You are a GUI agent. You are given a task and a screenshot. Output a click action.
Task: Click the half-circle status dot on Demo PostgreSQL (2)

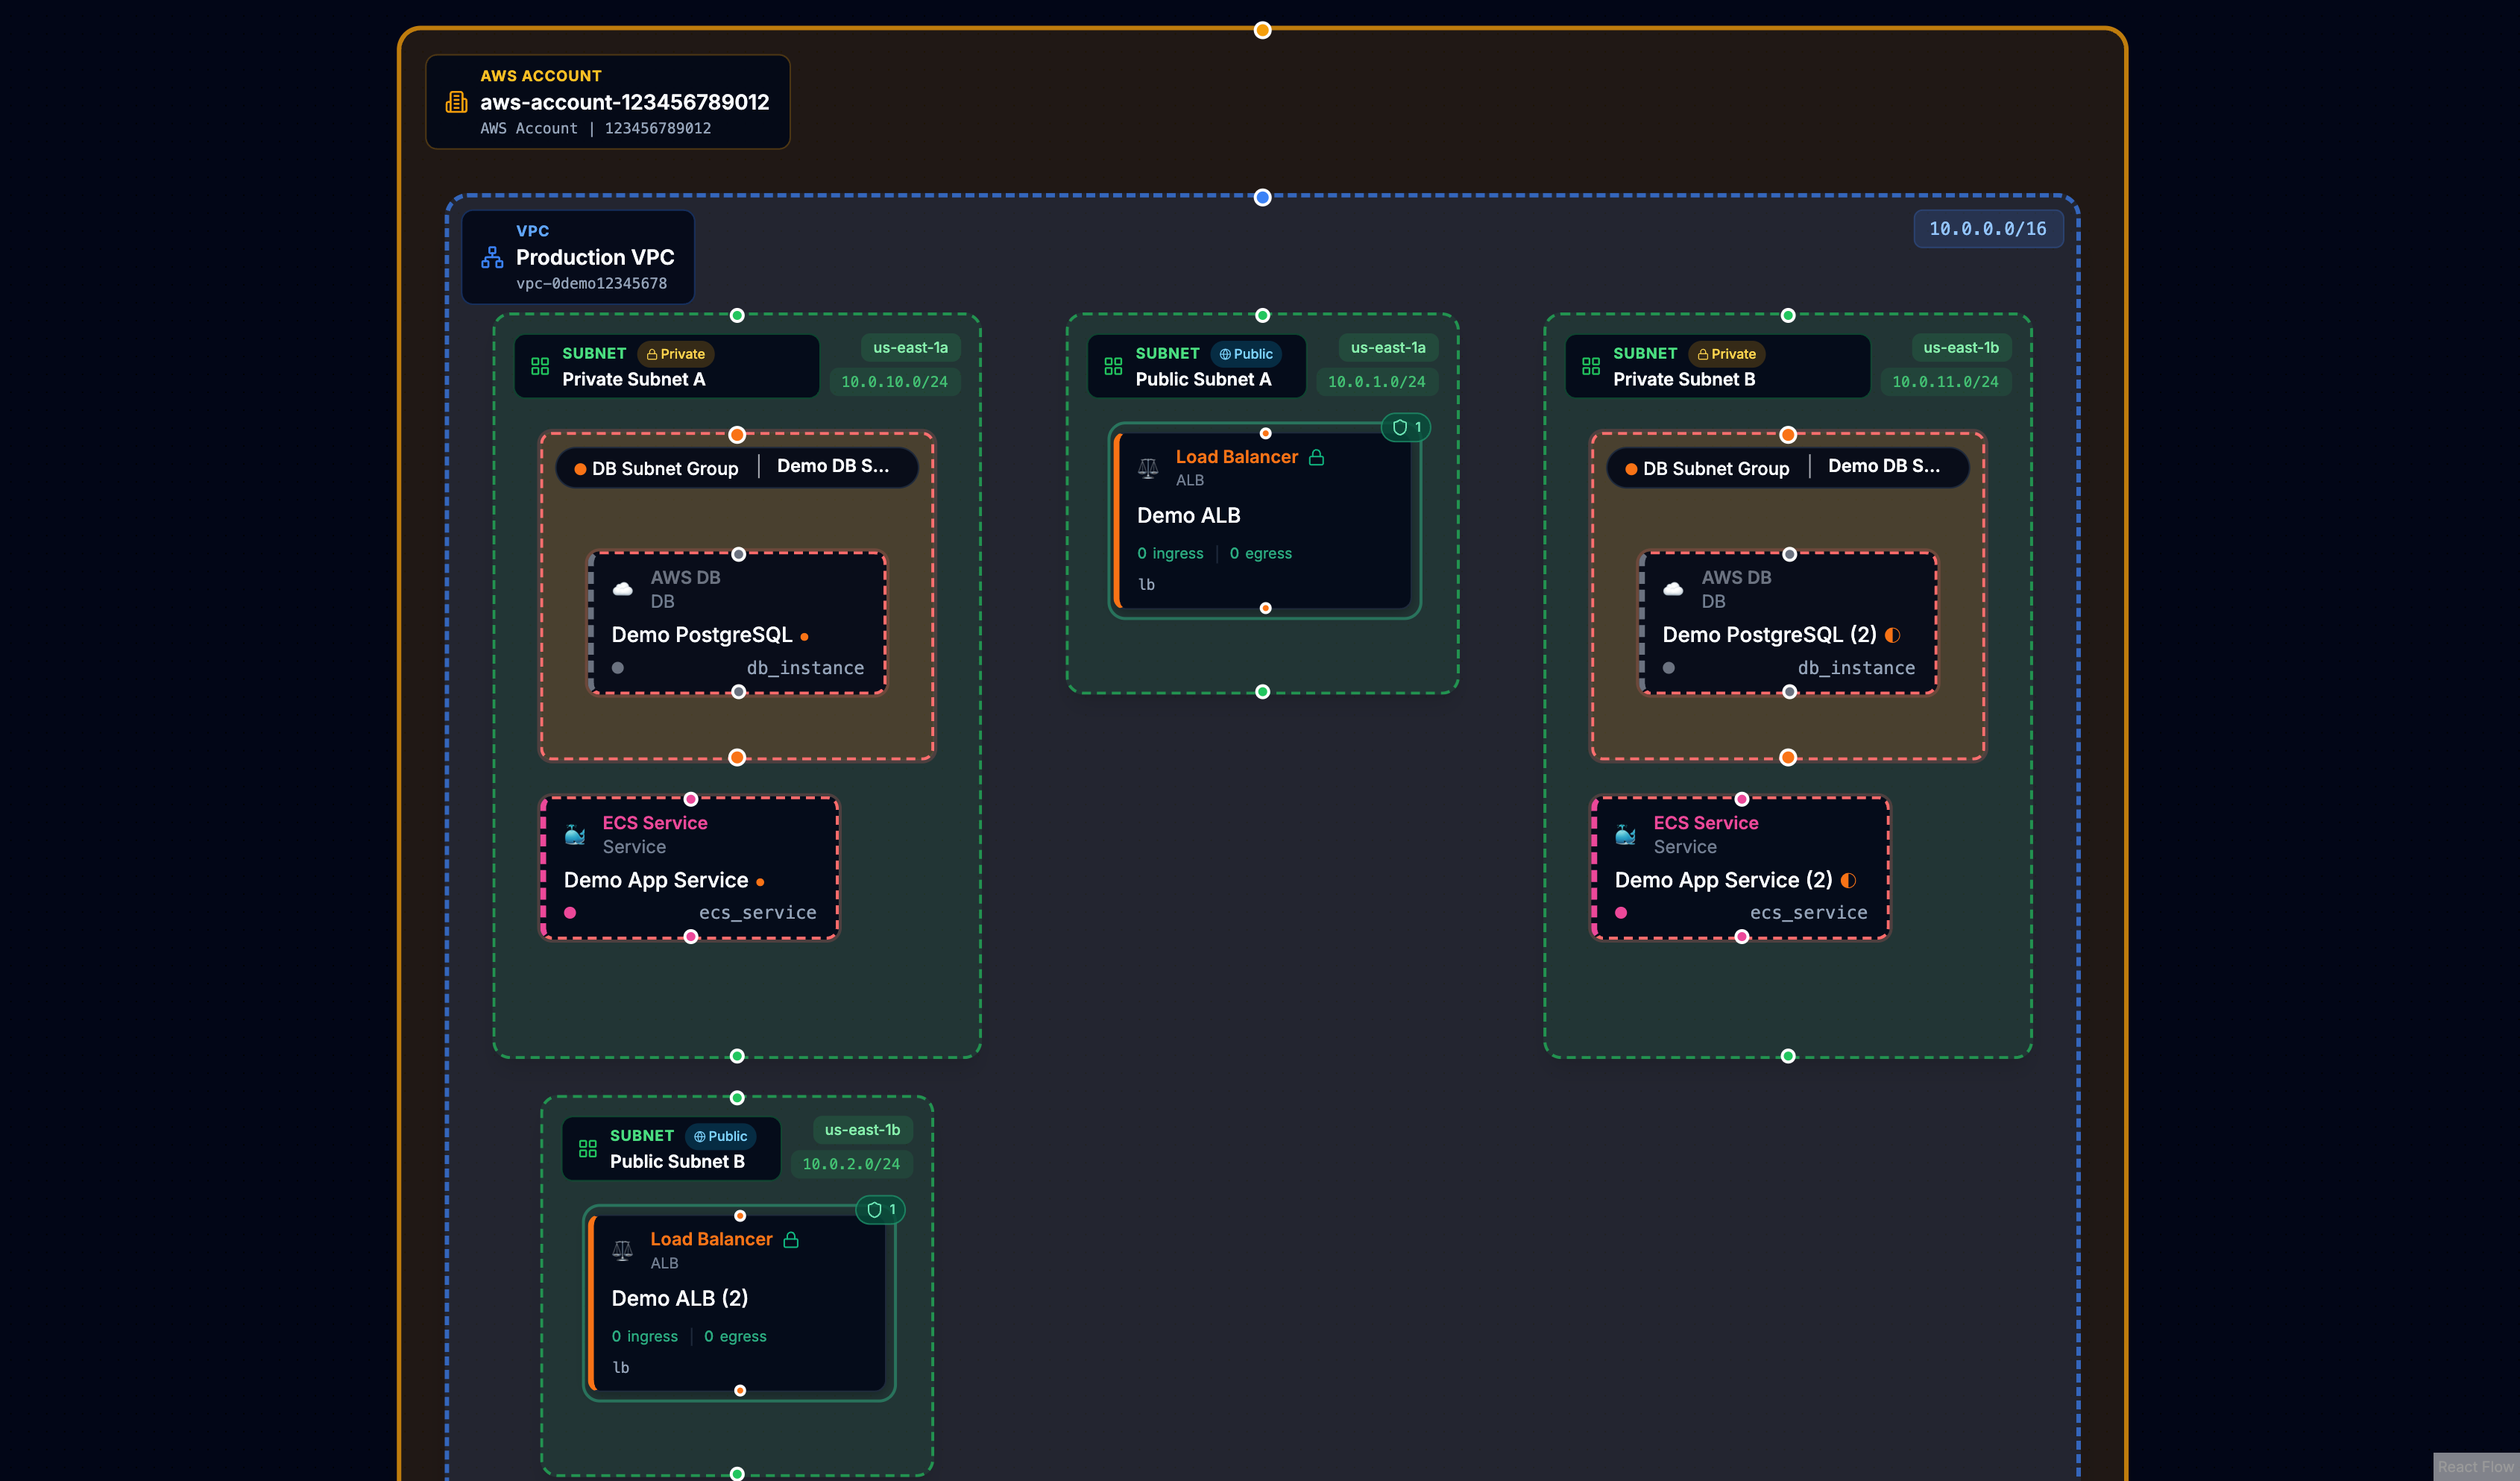click(1892, 635)
